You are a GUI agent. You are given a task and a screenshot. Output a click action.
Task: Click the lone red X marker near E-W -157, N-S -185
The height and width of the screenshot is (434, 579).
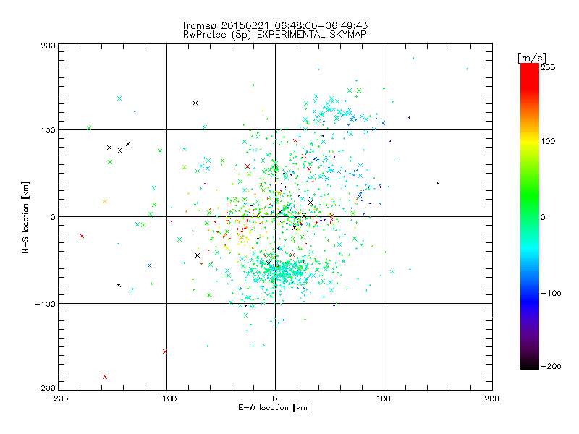pos(105,377)
